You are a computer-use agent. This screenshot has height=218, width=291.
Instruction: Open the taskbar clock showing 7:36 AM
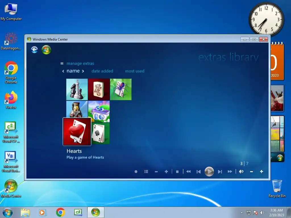click(277, 213)
